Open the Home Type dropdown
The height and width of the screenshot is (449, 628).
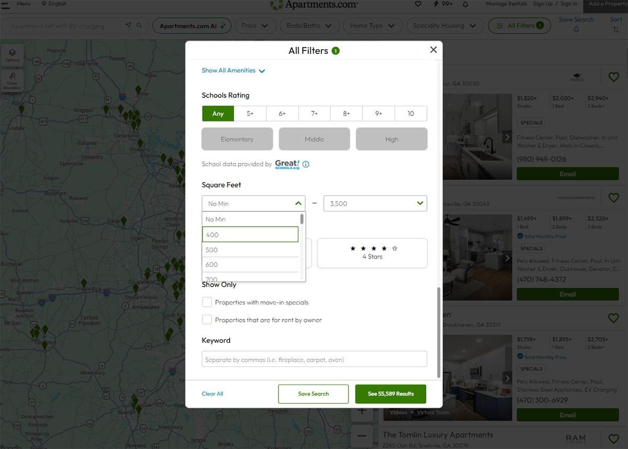coord(373,26)
